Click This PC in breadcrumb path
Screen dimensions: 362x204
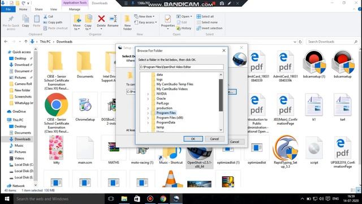click(x=45, y=41)
